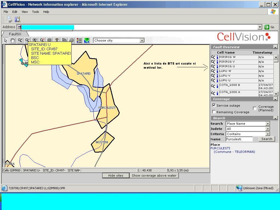Click the fault list scroll up arrow
The height and width of the screenshot is (210, 280).
point(276,57)
